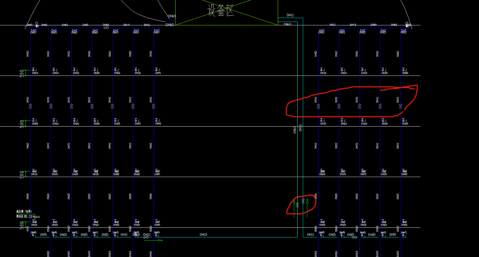Click the double-diamond valve on the bottom-right cyan pipe
Image resolution: width=479 pixels, height=257 pixels.
click(354, 237)
